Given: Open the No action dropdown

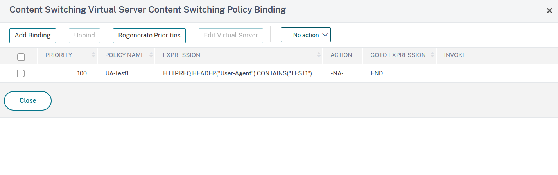Looking at the screenshot, I should [306, 35].
